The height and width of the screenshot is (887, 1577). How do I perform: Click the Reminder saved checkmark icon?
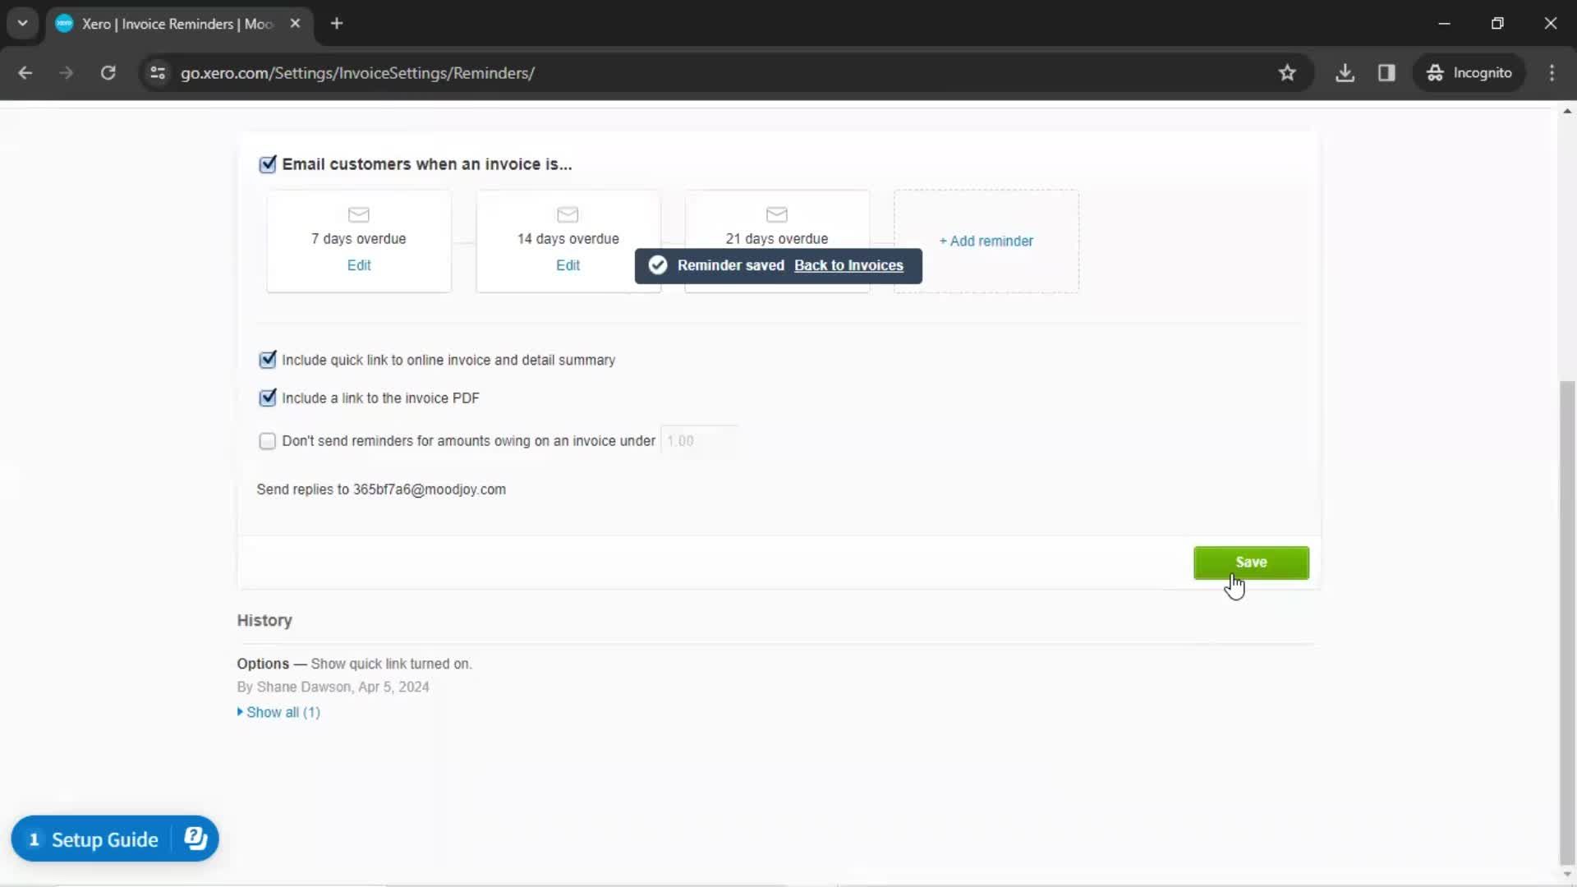click(658, 265)
